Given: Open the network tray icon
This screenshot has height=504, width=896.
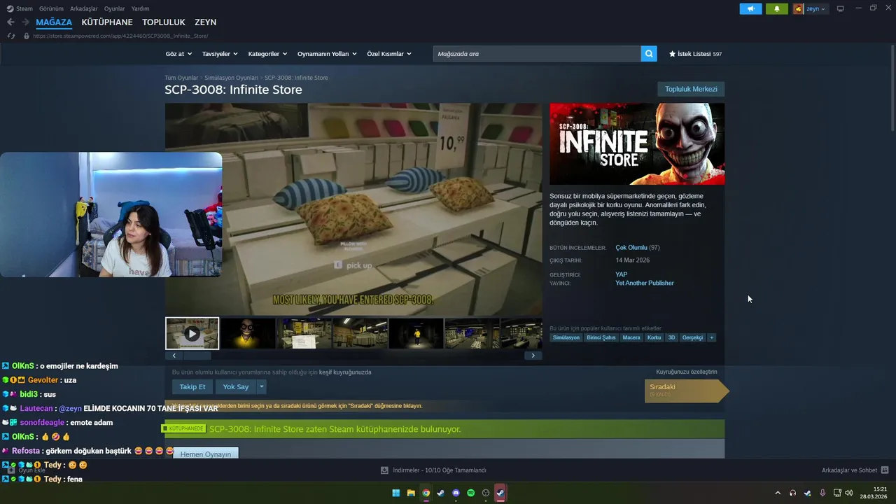Looking at the screenshot, I should 838,493.
